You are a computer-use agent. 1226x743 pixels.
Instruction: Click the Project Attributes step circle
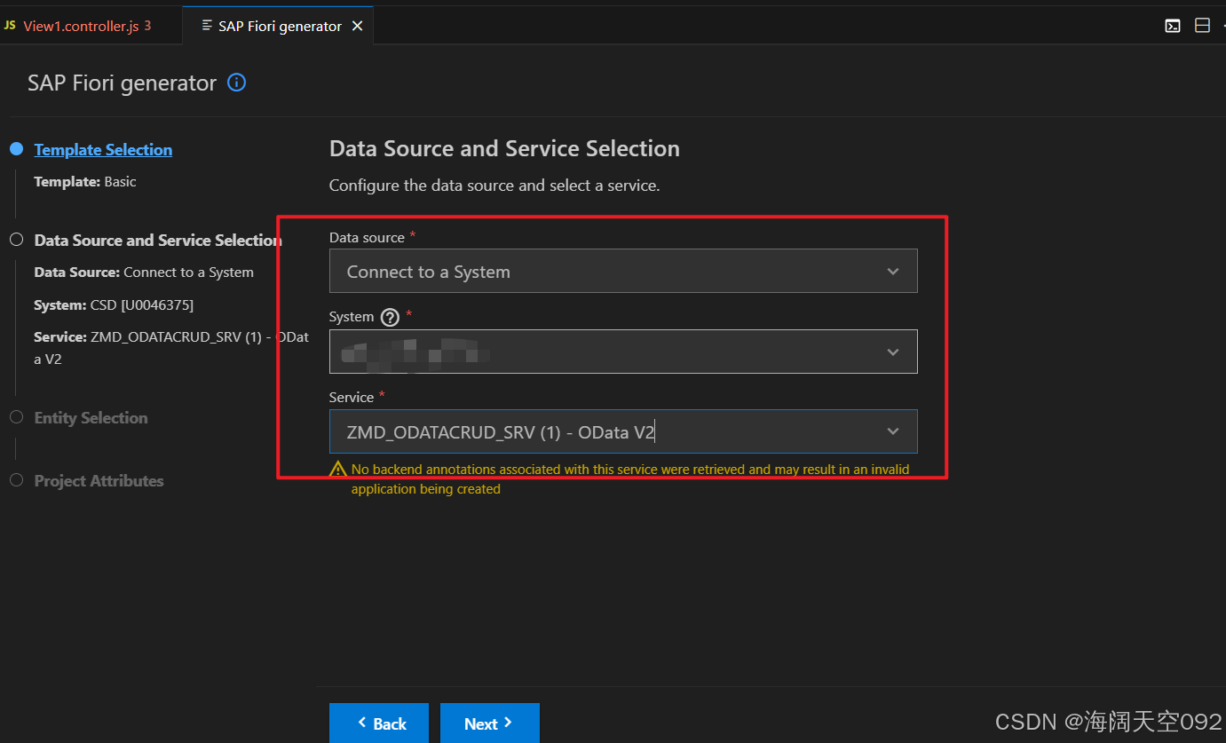coord(16,480)
